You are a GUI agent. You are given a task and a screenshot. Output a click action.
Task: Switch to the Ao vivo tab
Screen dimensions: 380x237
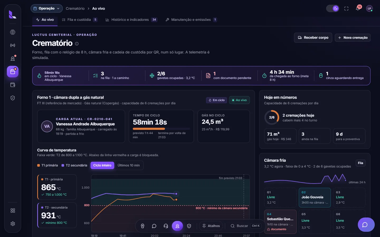(x=45, y=20)
